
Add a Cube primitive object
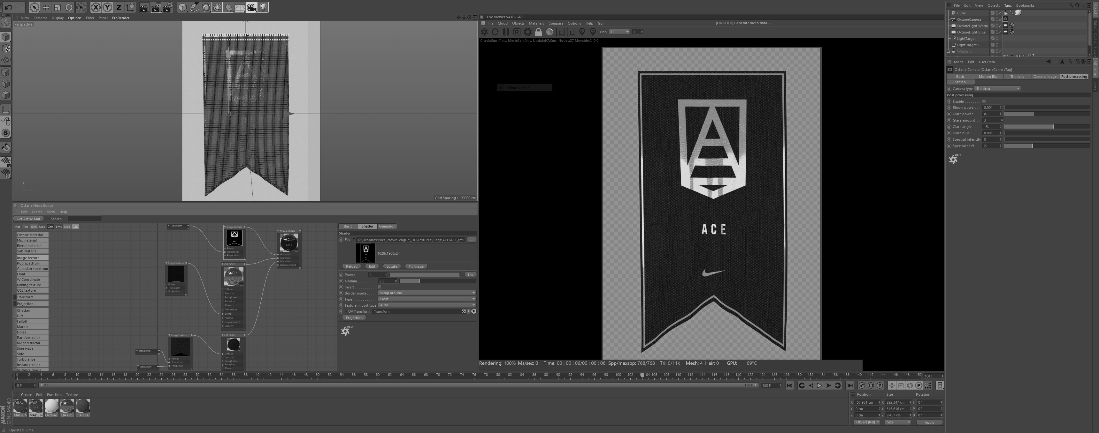coord(182,7)
